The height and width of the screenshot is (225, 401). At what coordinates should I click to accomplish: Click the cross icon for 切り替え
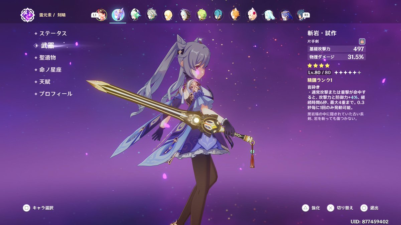point(330,208)
